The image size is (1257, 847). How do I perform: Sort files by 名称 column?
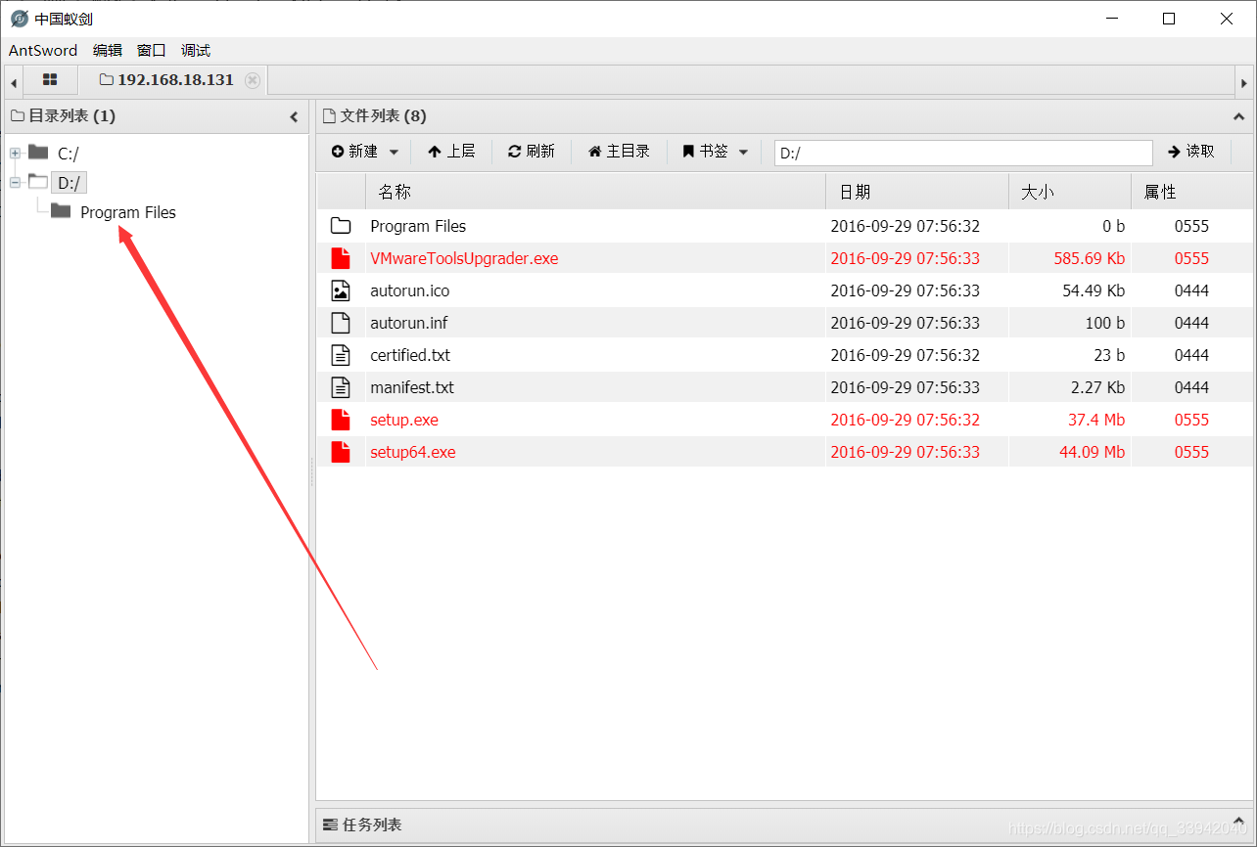tap(595, 193)
